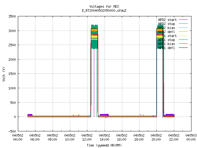Screen dimensions: 197x148
Task: Click the 'NPD2 defl' legend label
Action: [x=167, y=32]
